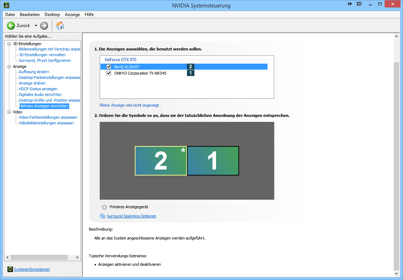403x280 pixels.
Task: Click the badge number 1 next to ONKYO
Action: 191,73
